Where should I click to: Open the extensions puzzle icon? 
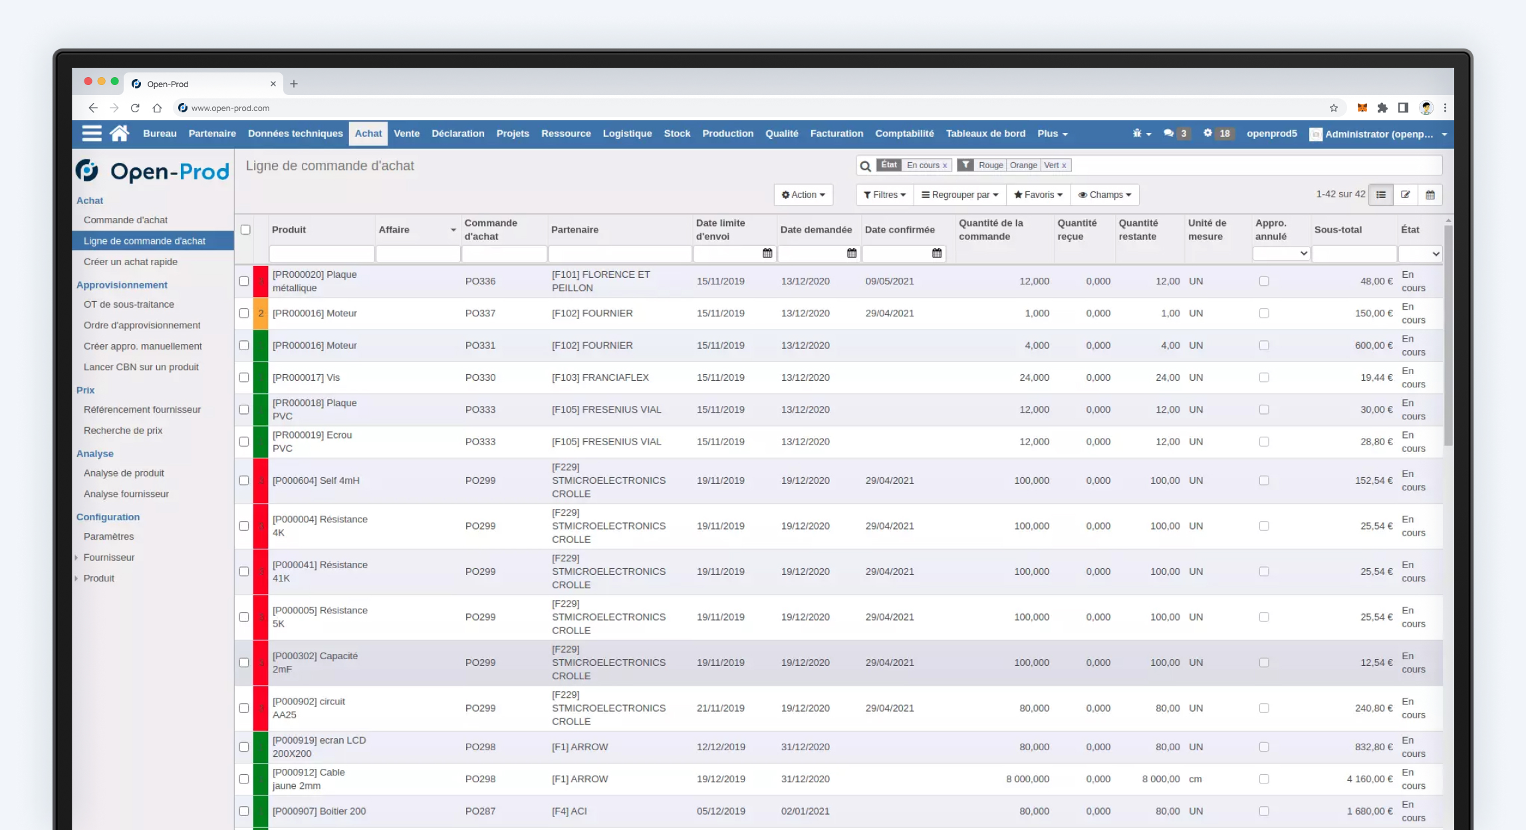(1382, 108)
